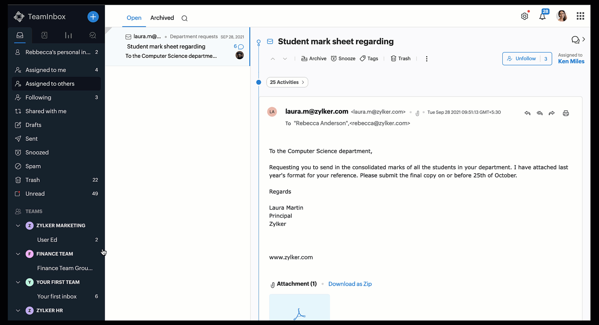Open the three-dot more options menu
Image resolution: width=599 pixels, height=325 pixels.
[x=427, y=59]
